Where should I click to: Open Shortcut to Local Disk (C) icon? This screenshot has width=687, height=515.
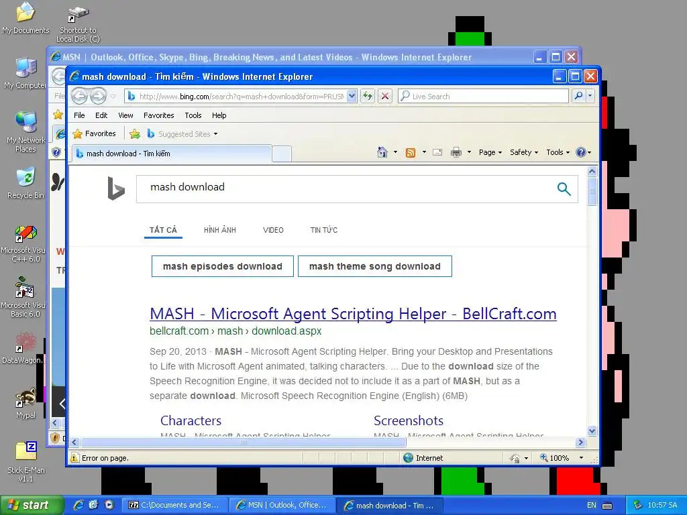tap(78, 24)
